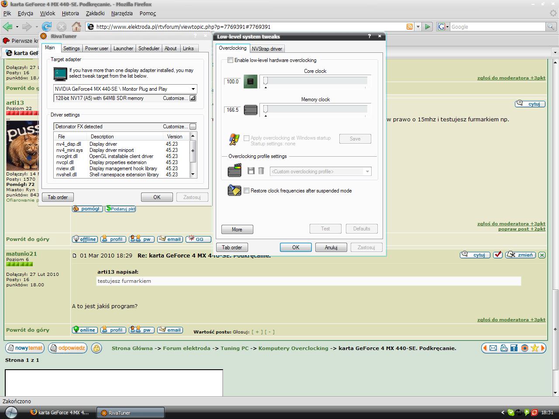
Task: Click the yellow star bookmark icon in forum toolbar
Action: [535, 348]
